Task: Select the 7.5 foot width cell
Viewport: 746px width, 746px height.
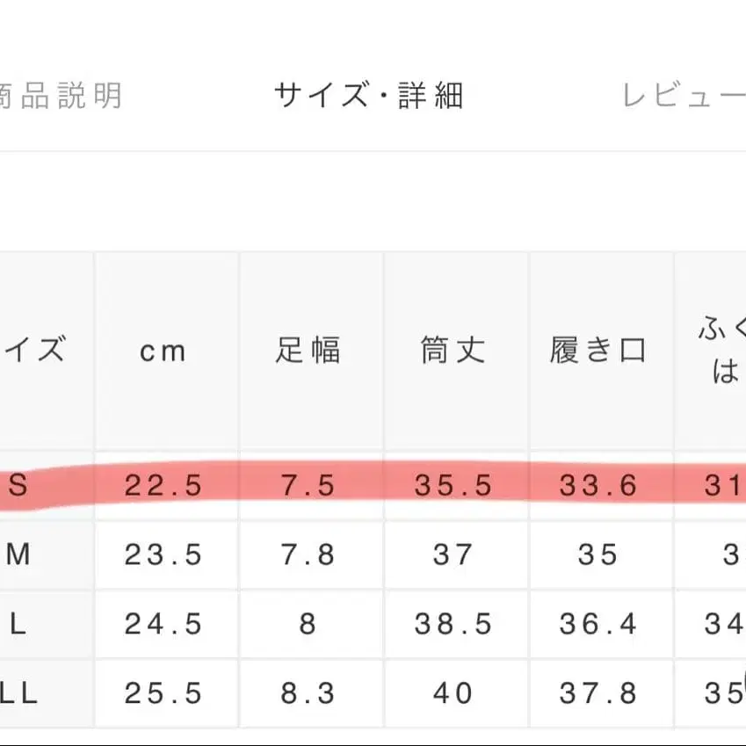Action: (x=308, y=485)
